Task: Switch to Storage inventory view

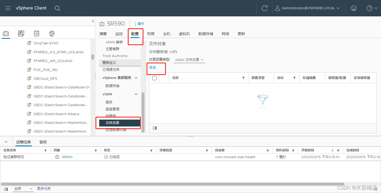Action: point(37,34)
